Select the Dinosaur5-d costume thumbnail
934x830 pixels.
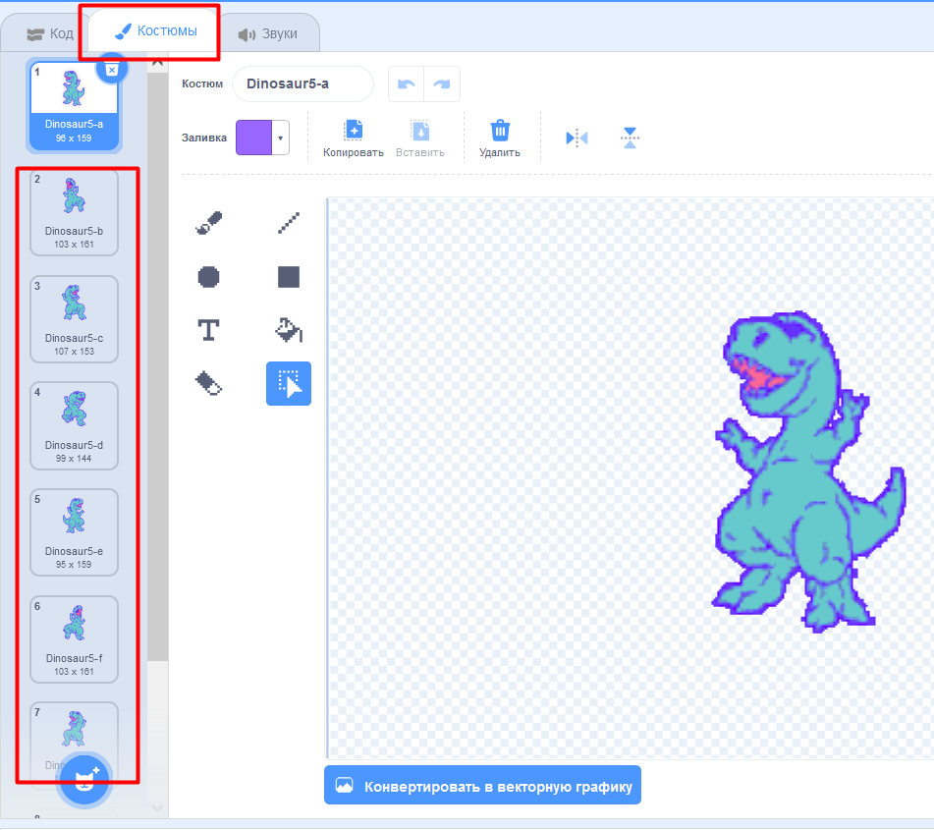click(74, 425)
